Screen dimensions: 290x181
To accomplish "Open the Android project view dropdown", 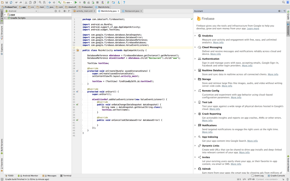I will click(21, 11).
